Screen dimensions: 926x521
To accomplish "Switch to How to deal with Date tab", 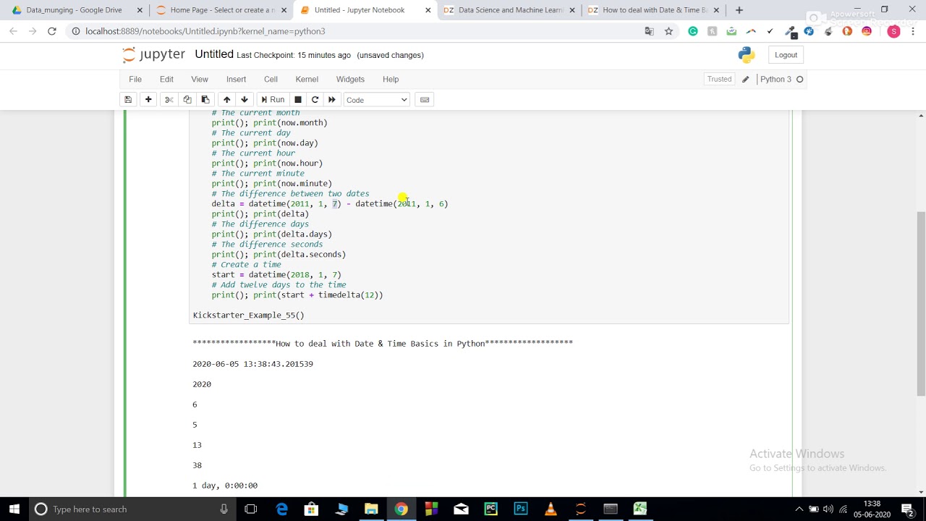I will (x=655, y=10).
